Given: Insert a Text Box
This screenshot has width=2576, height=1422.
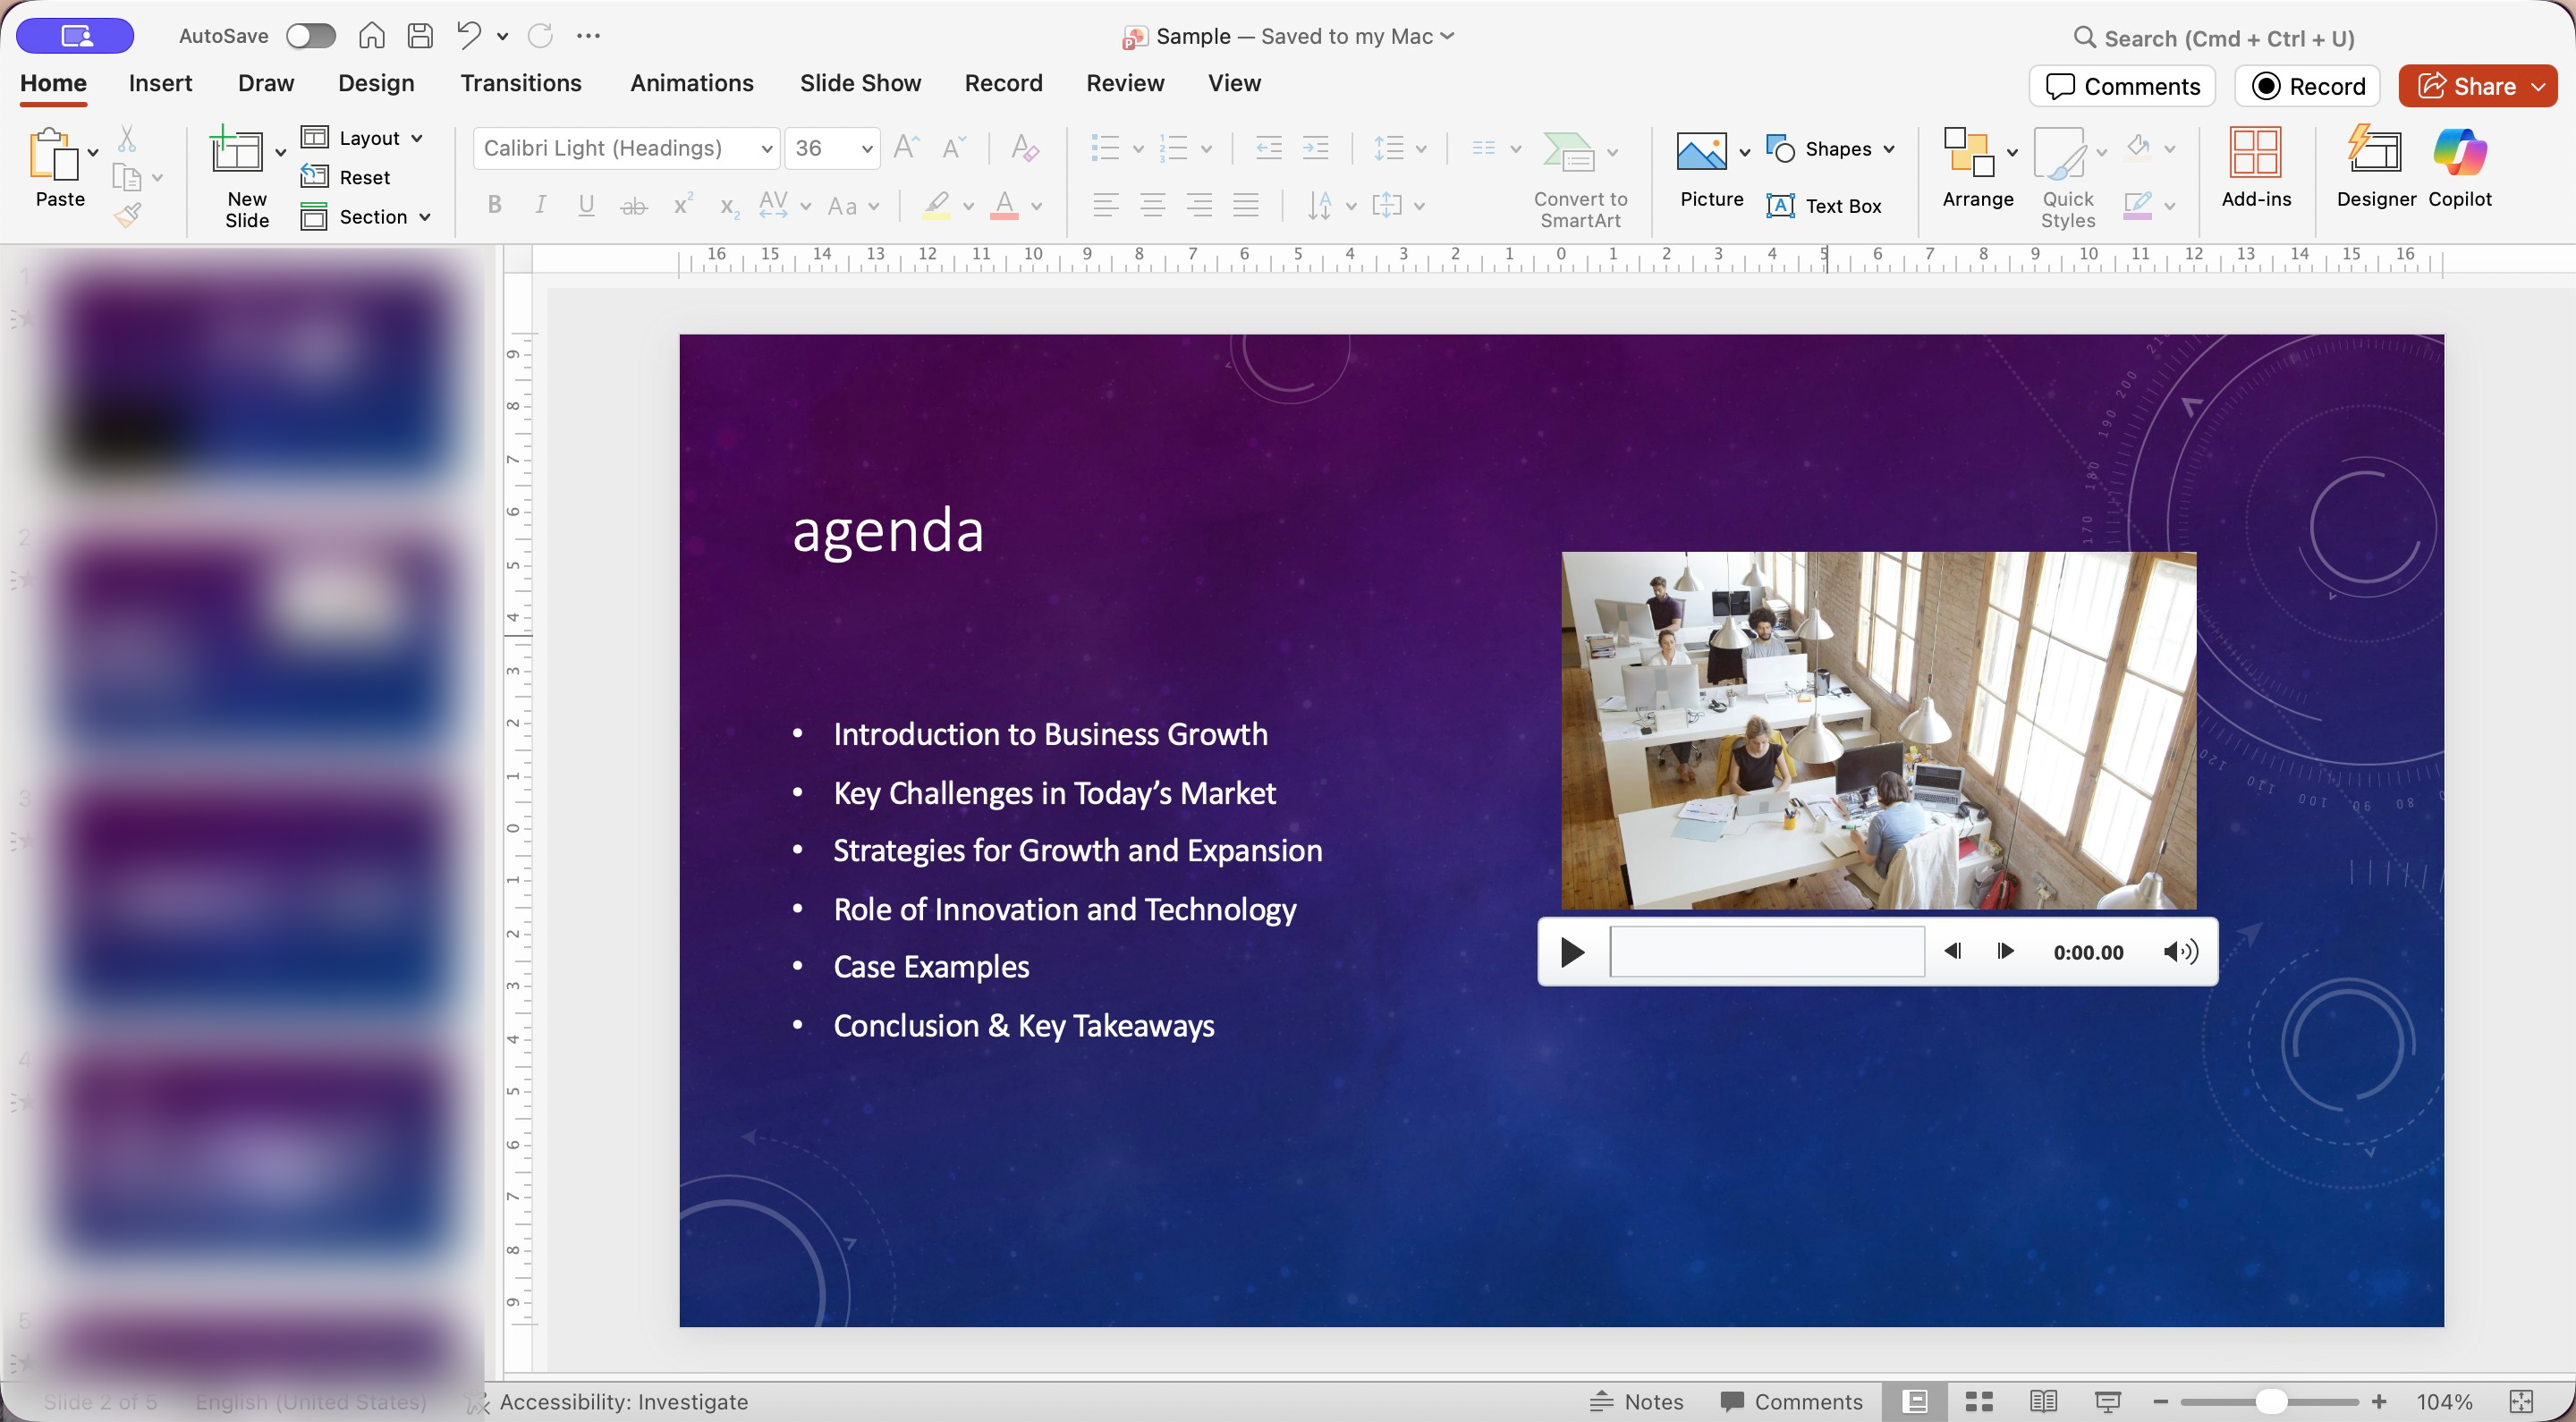Looking at the screenshot, I should coord(1825,206).
